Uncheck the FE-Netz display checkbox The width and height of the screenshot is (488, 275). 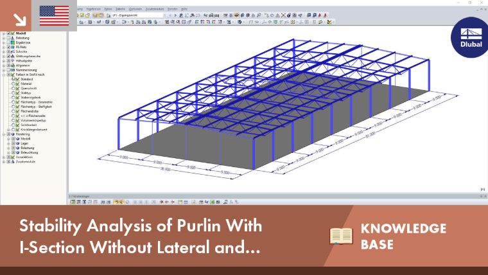click(x=8, y=47)
